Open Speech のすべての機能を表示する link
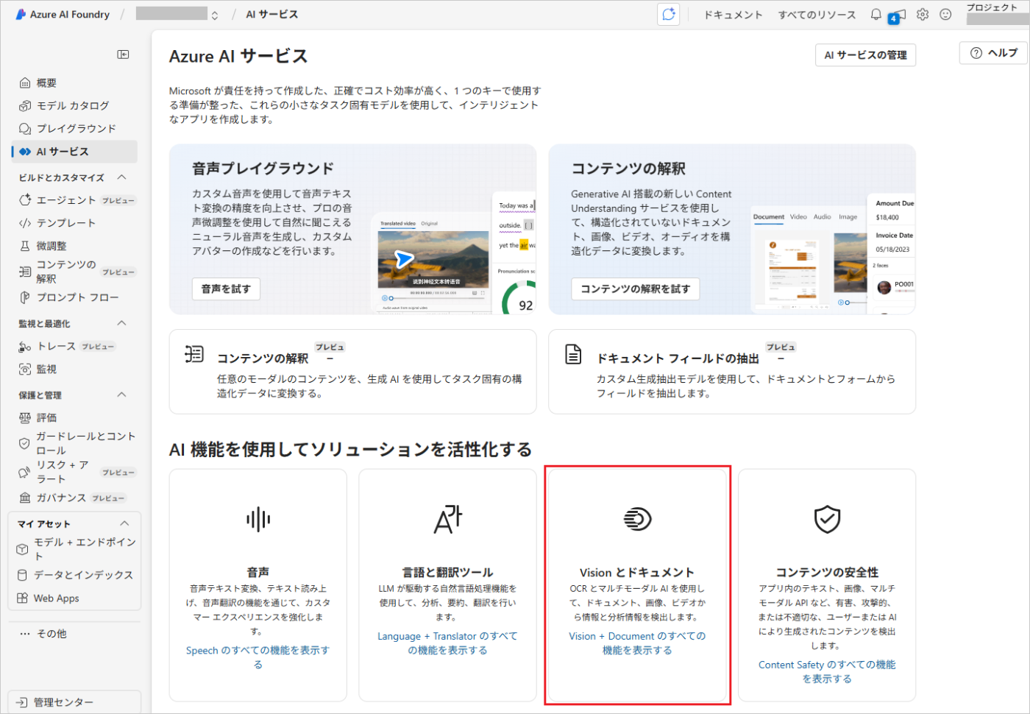Image resolution: width=1030 pixels, height=714 pixels. pyautogui.click(x=258, y=657)
